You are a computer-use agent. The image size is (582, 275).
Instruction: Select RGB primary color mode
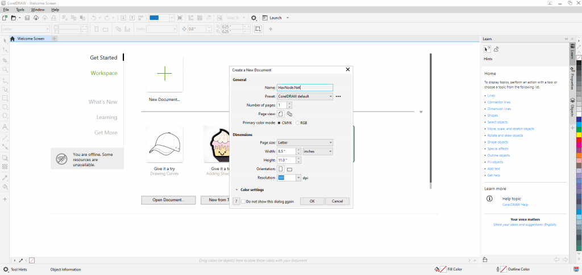pos(297,122)
